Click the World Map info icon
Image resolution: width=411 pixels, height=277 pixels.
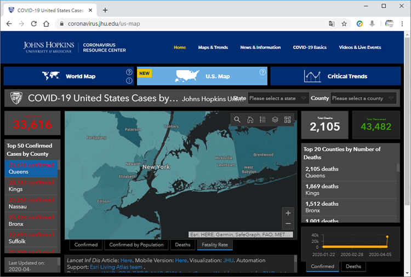point(129,80)
